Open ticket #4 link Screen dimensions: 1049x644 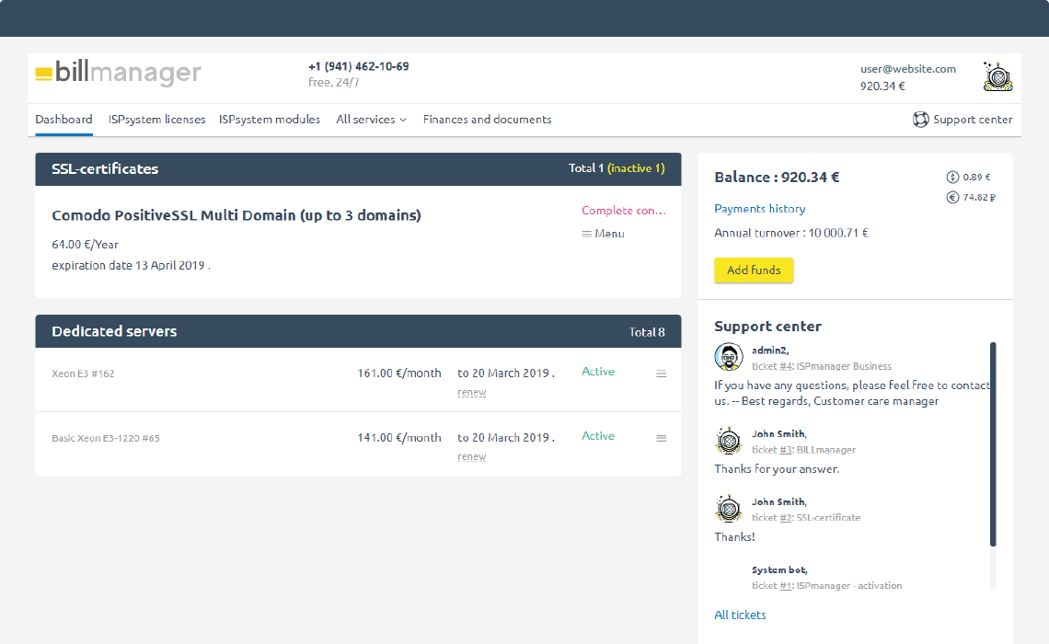(786, 366)
